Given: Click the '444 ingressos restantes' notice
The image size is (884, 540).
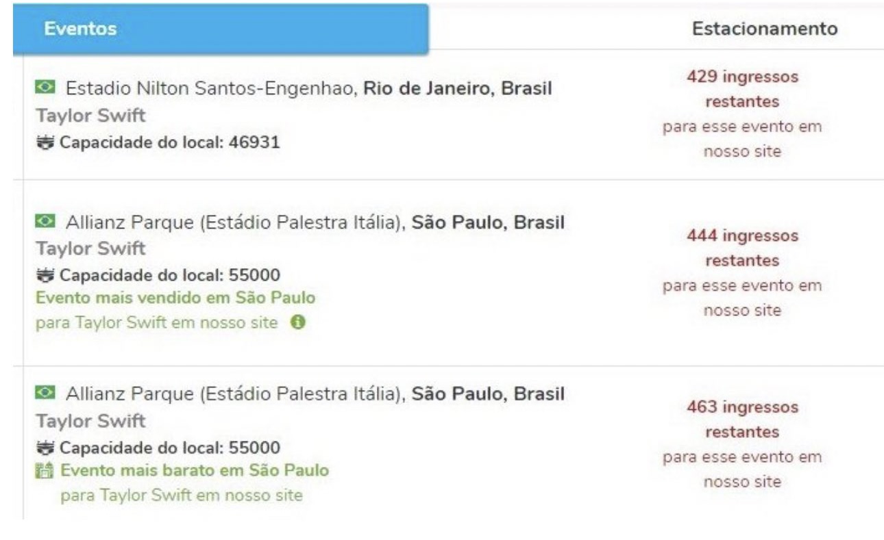Looking at the screenshot, I should coord(742,248).
